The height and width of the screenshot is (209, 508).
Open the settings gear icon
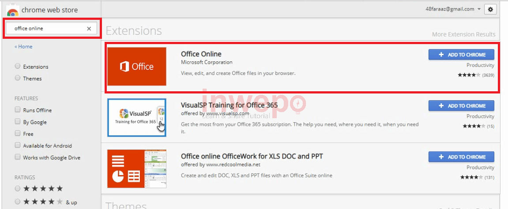(490, 10)
